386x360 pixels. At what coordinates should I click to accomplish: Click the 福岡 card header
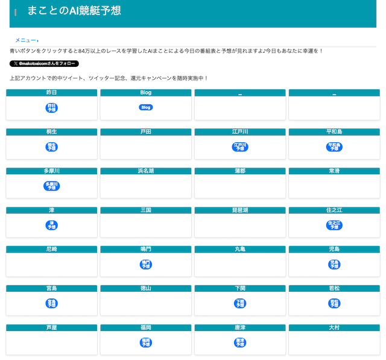(146, 327)
